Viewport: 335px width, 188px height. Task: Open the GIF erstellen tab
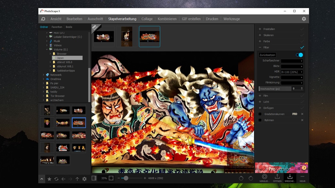(x=191, y=19)
